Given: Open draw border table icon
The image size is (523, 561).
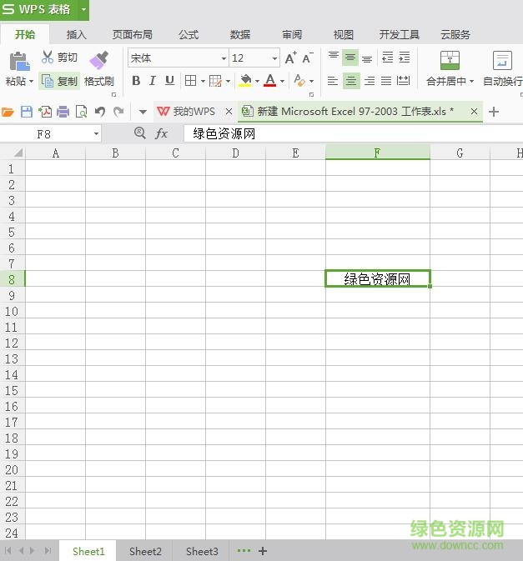Looking at the screenshot, I should click(215, 81).
